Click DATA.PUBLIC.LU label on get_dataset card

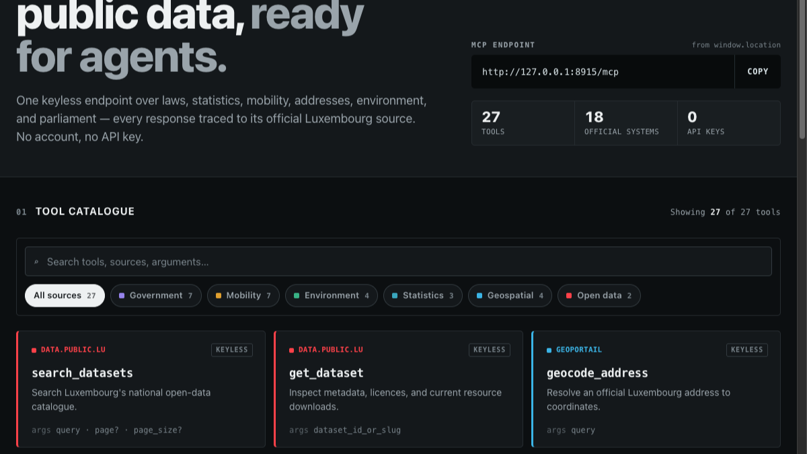coord(330,350)
